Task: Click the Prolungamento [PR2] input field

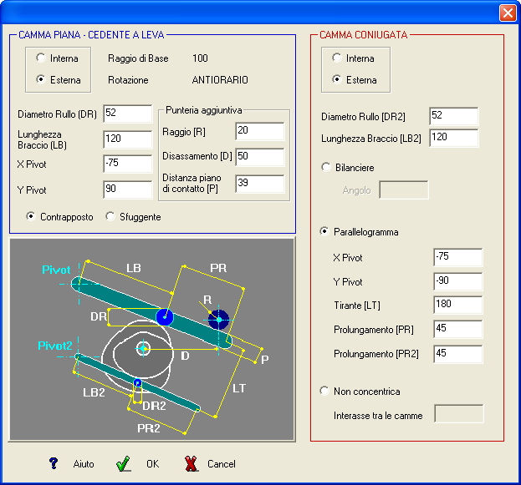Action: [458, 354]
